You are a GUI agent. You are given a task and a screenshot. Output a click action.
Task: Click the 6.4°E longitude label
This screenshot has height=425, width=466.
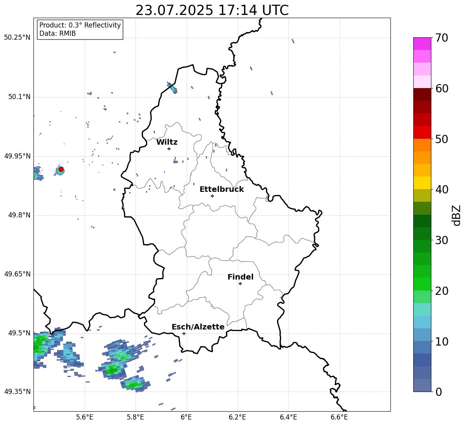(288, 417)
